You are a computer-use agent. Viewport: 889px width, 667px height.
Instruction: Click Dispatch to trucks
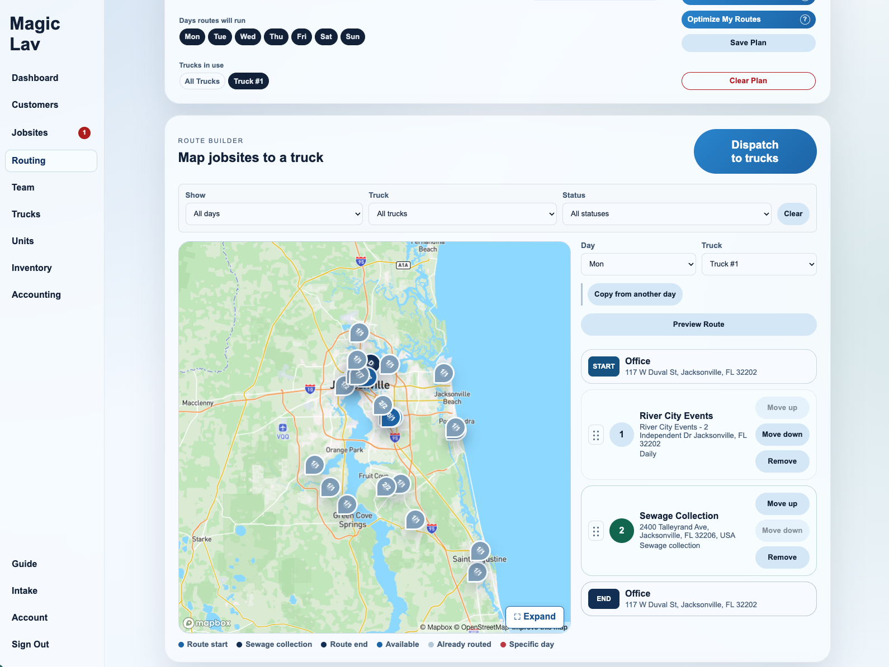[x=755, y=151]
